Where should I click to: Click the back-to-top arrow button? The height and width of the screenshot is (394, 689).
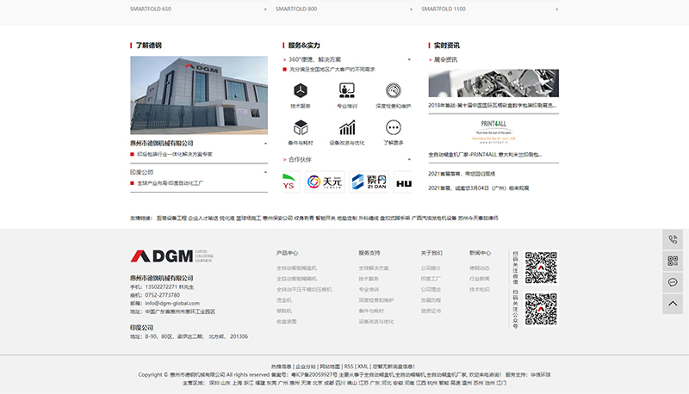click(x=673, y=304)
